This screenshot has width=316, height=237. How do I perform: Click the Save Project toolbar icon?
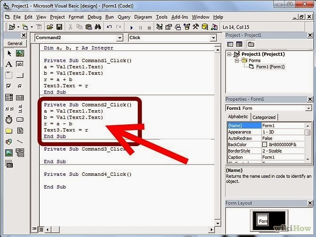pyautogui.click(x=59, y=27)
